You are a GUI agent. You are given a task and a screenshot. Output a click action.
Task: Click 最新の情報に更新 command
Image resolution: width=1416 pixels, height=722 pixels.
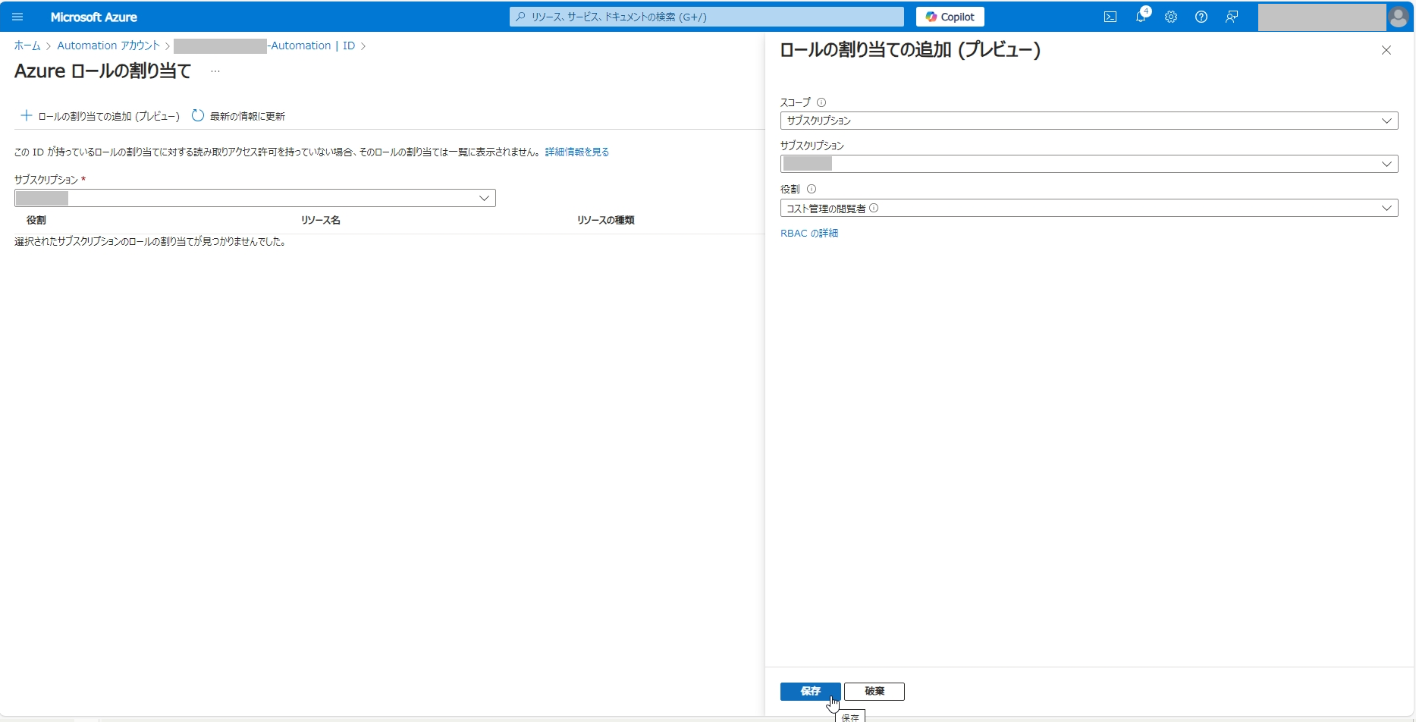click(238, 116)
